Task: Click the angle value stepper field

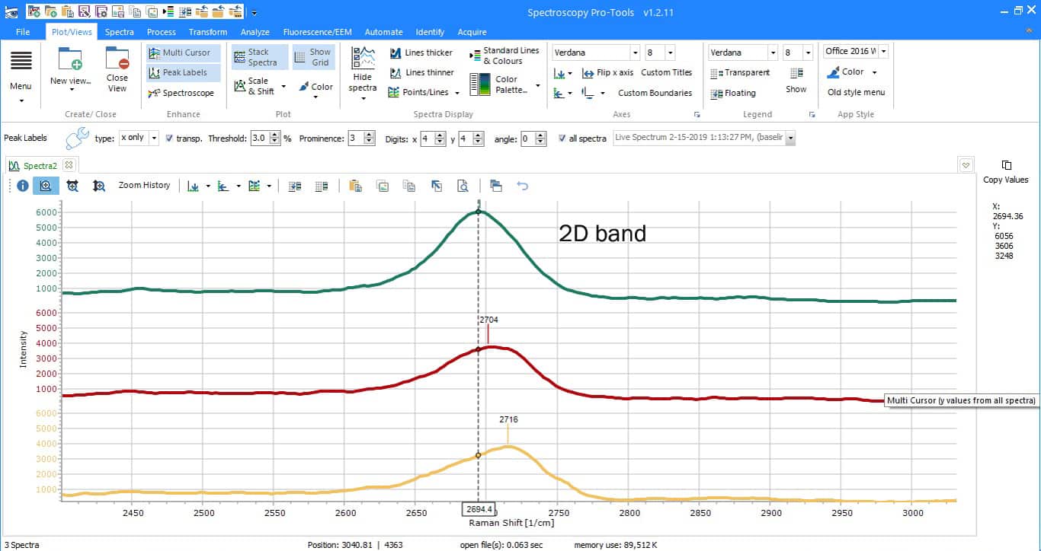Action: (x=534, y=139)
